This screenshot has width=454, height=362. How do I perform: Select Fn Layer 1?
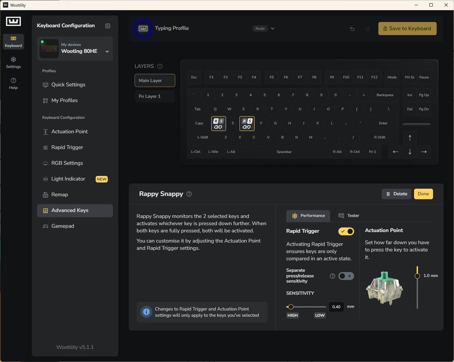coord(155,96)
